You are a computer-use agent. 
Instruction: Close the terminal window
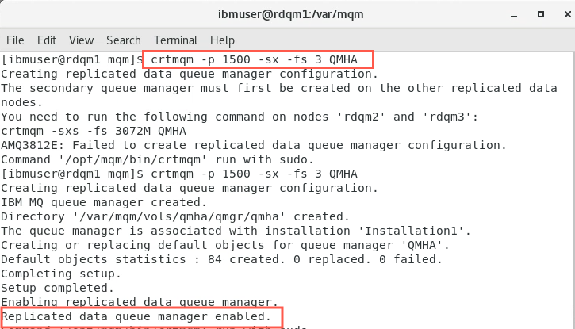567,14
